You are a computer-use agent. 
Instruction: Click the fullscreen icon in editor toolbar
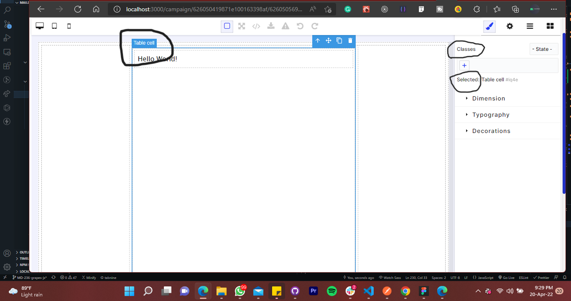click(x=242, y=26)
